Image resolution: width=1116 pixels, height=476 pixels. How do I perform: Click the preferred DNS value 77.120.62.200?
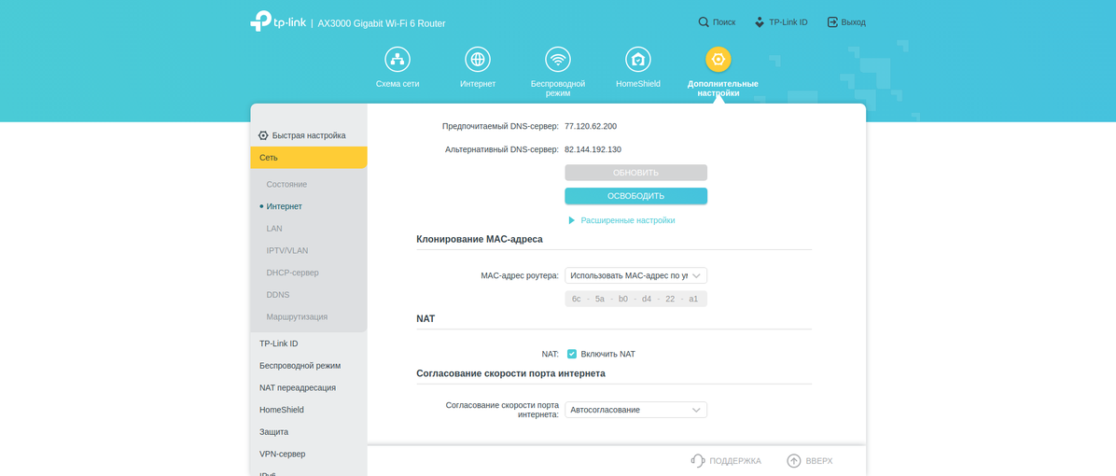tap(591, 126)
